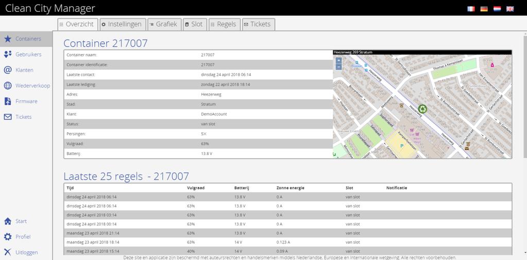
Task: Click the green recycling container marker on map
Action: [422, 109]
